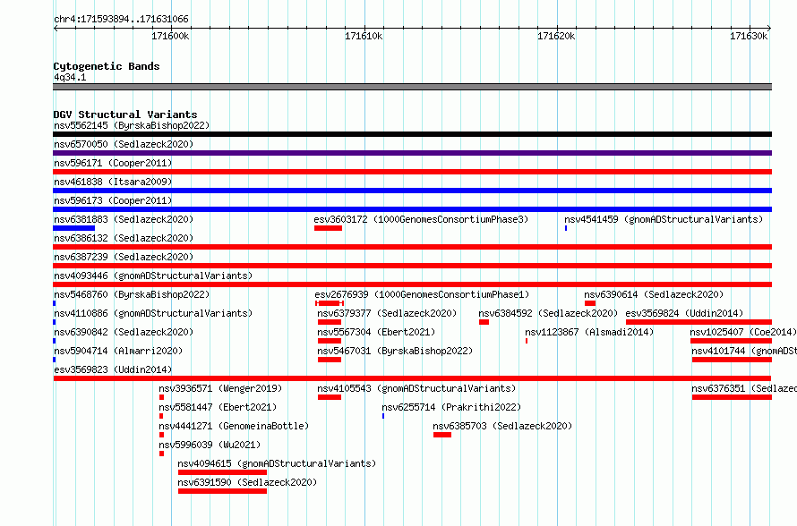Select the red bar under nsv596171
This screenshot has height=526, width=797.
412,172
